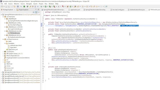The height and width of the screenshot is (90, 160).
Task: Open the Debug button dropdown arrow
Action: tap(43, 6)
